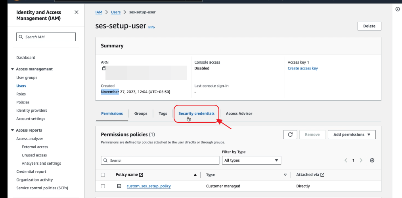Image resolution: width=402 pixels, height=198 pixels.
Task: Collapse the Access reports section
Action: point(13,130)
